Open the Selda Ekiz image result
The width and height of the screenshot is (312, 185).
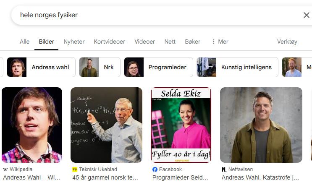click(181, 125)
